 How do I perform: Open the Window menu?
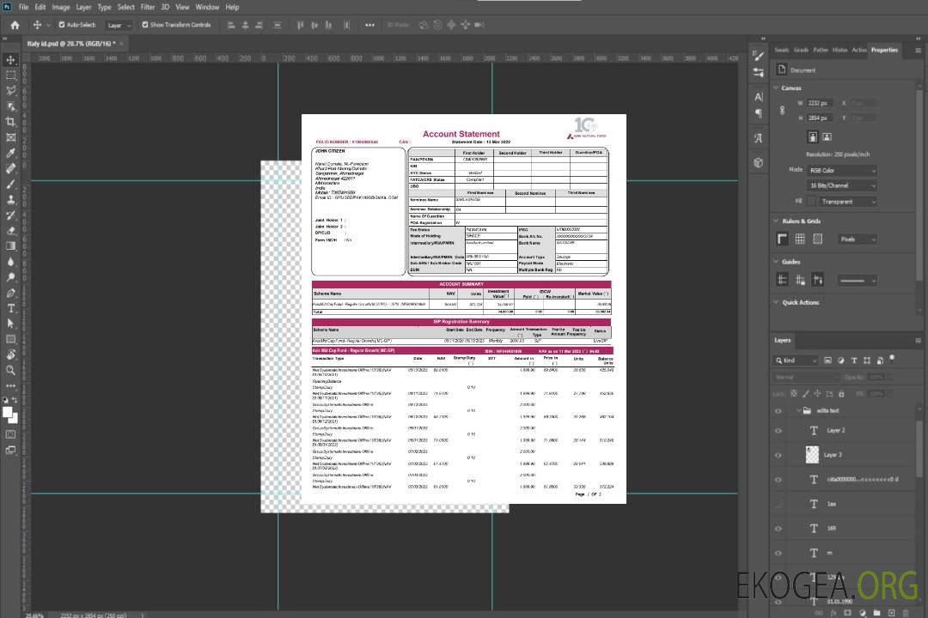(207, 7)
